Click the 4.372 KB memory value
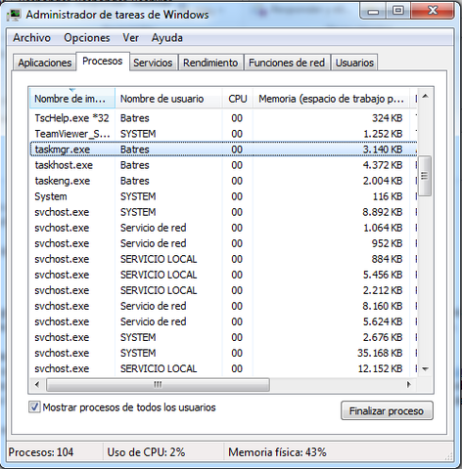The width and height of the screenshot is (462, 469). (x=383, y=165)
